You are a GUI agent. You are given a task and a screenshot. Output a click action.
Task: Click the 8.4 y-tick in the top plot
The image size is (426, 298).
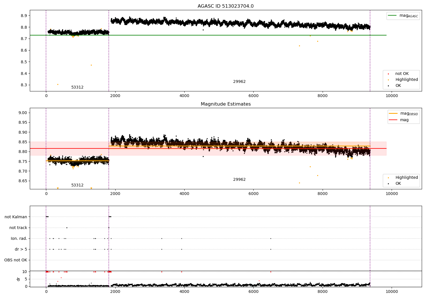(24, 74)
